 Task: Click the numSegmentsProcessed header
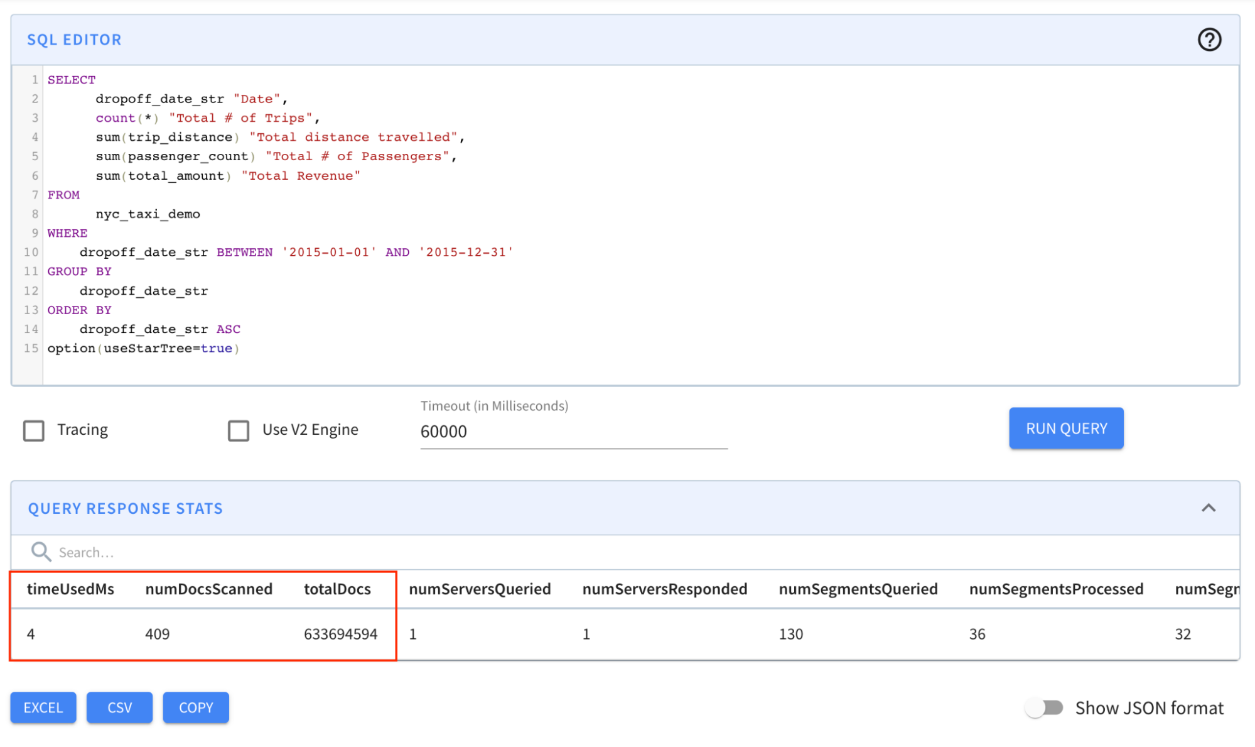click(1056, 589)
